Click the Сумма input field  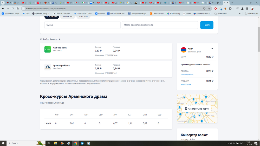coord(82,25)
